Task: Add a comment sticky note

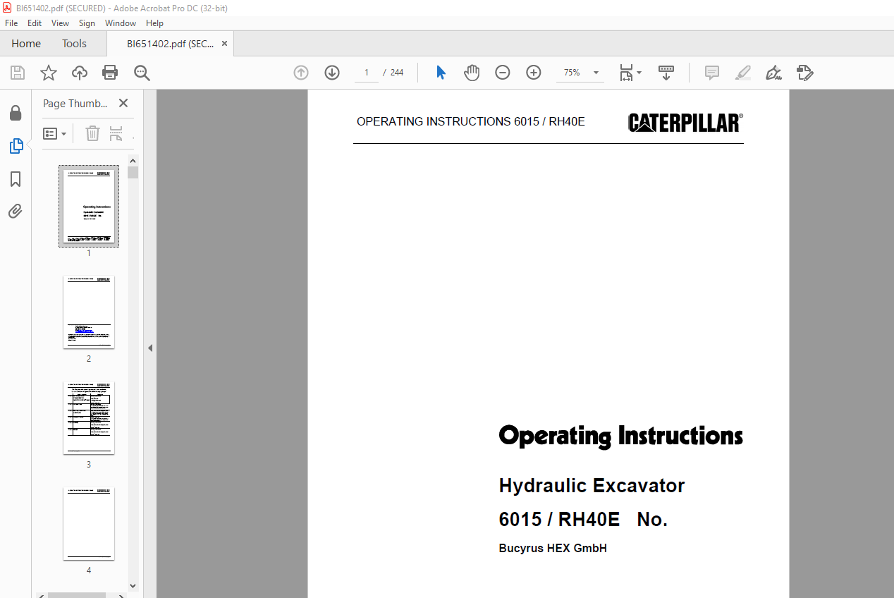Action: 712,73
